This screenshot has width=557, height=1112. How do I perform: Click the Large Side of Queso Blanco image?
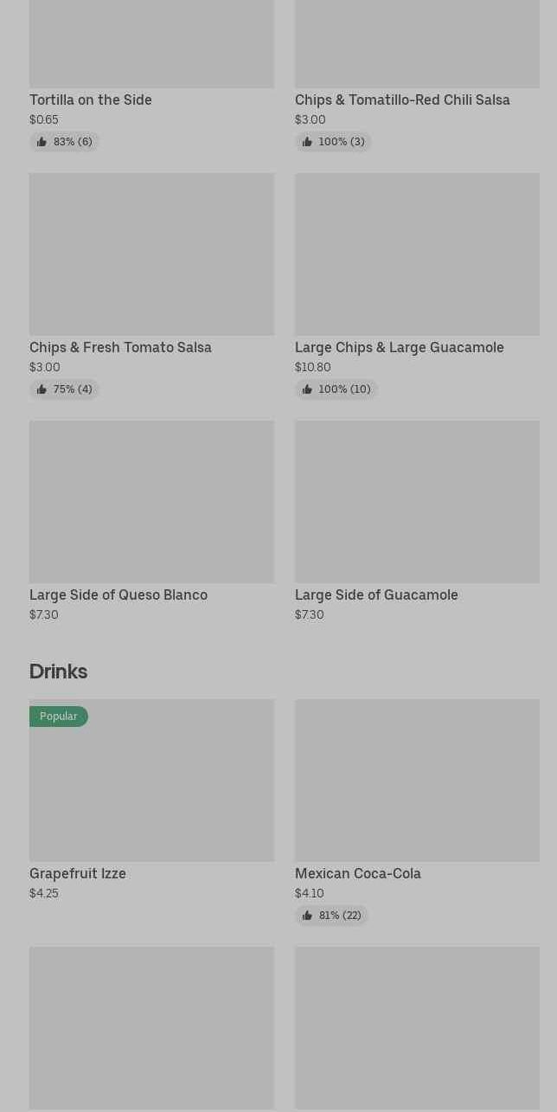(x=151, y=501)
